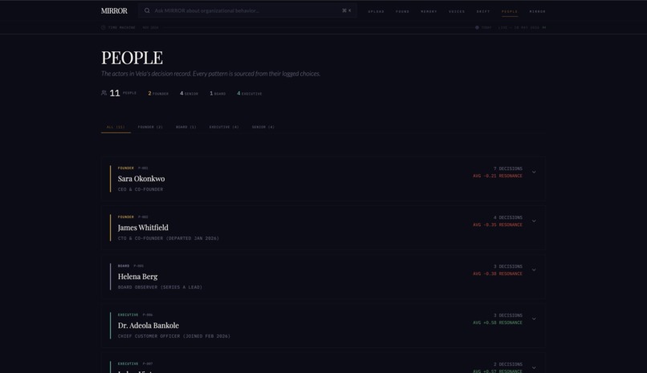Image resolution: width=647 pixels, height=373 pixels.
Task: Expand the Sara Okonkwo card chevron
Action: click(534, 172)
